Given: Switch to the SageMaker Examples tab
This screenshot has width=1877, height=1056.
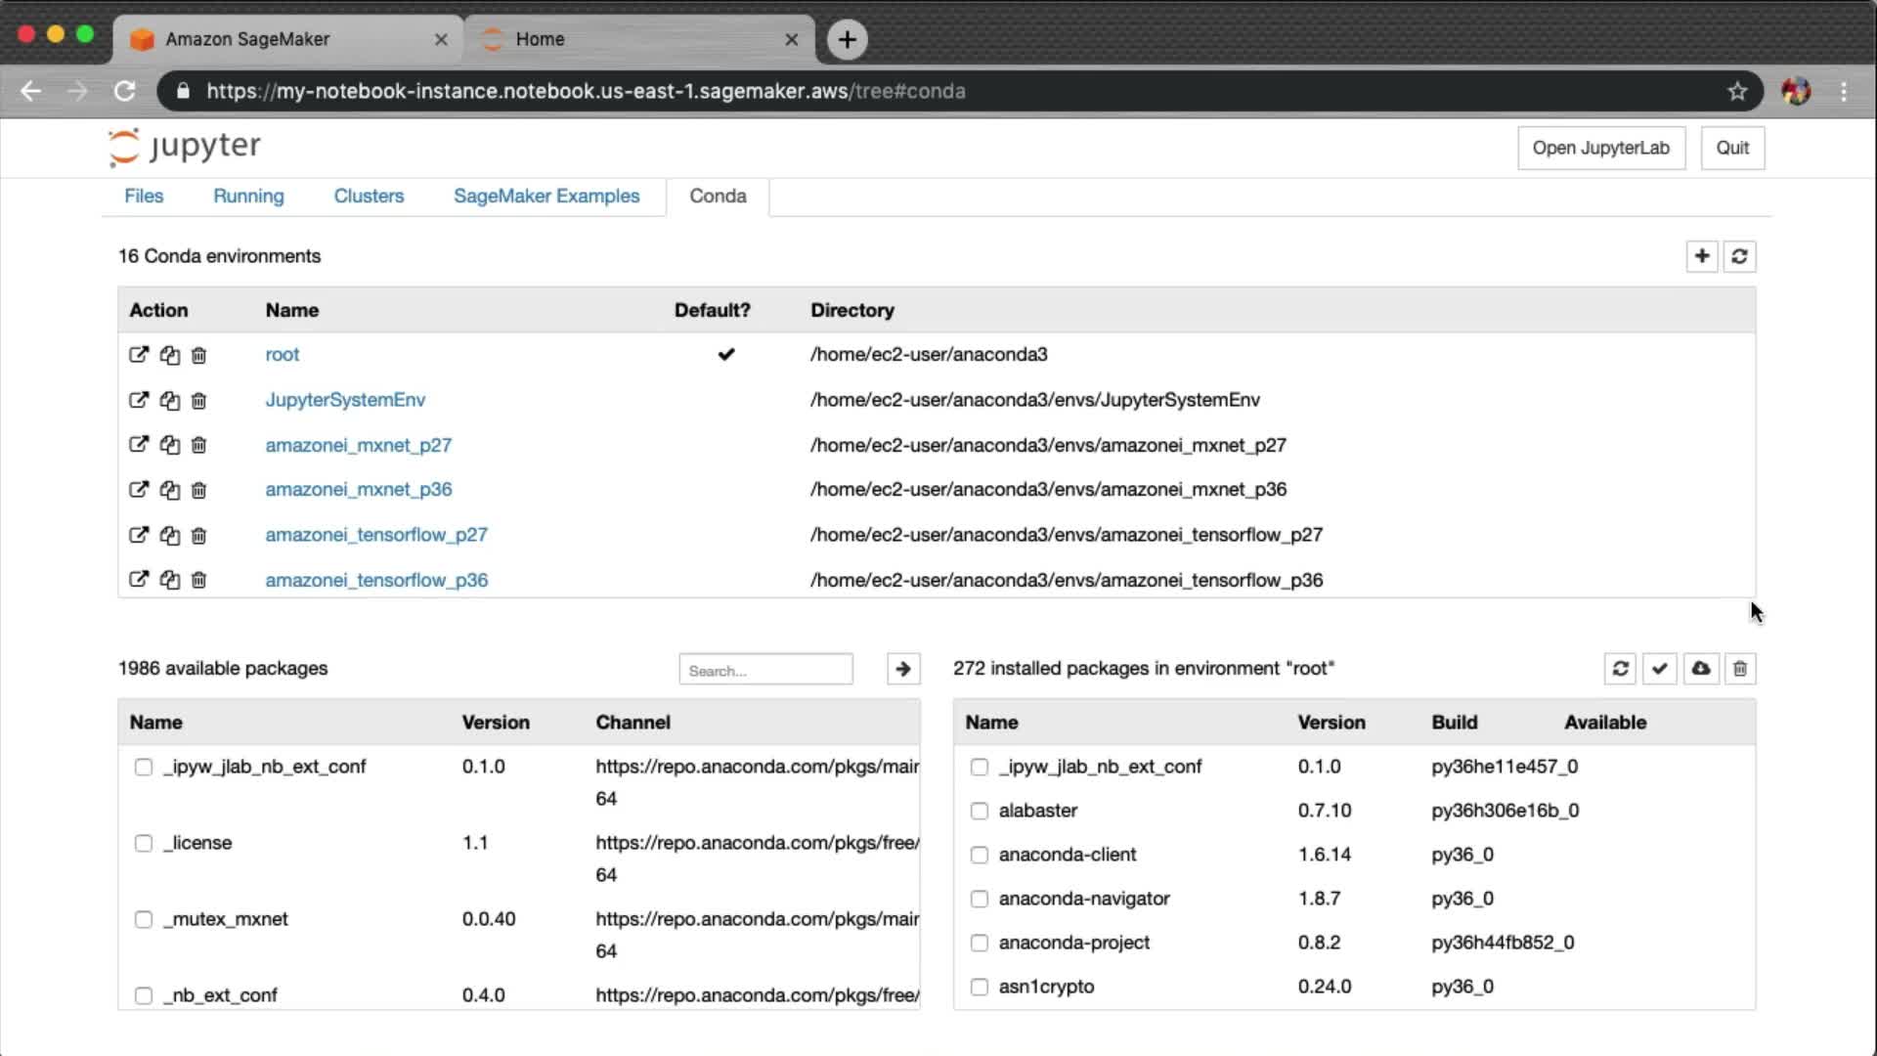Looking at the screenshot, I should [x=546, y=196].
